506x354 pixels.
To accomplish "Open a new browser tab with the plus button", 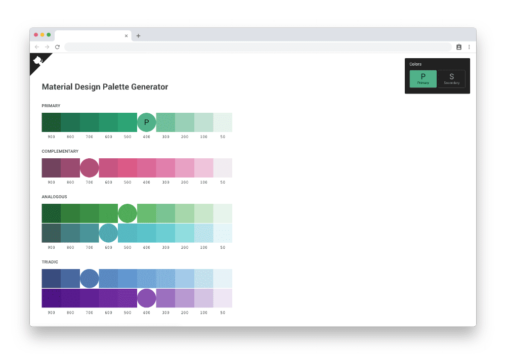I will coord(138,35).
